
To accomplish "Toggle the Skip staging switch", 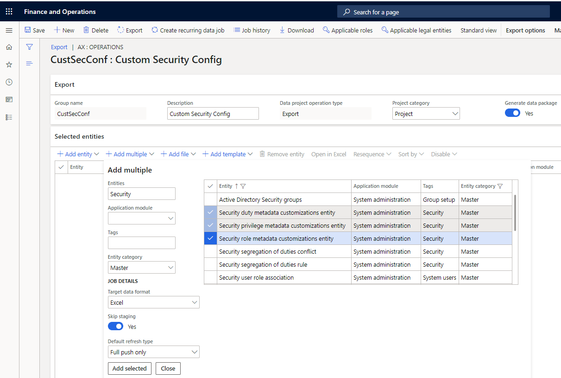I will pyautogui.click(x=115, y=327).
